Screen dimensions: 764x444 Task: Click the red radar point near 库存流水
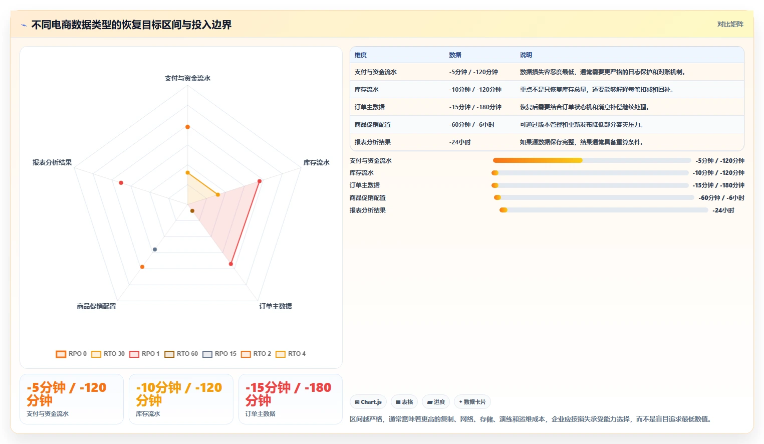point(260,181)
